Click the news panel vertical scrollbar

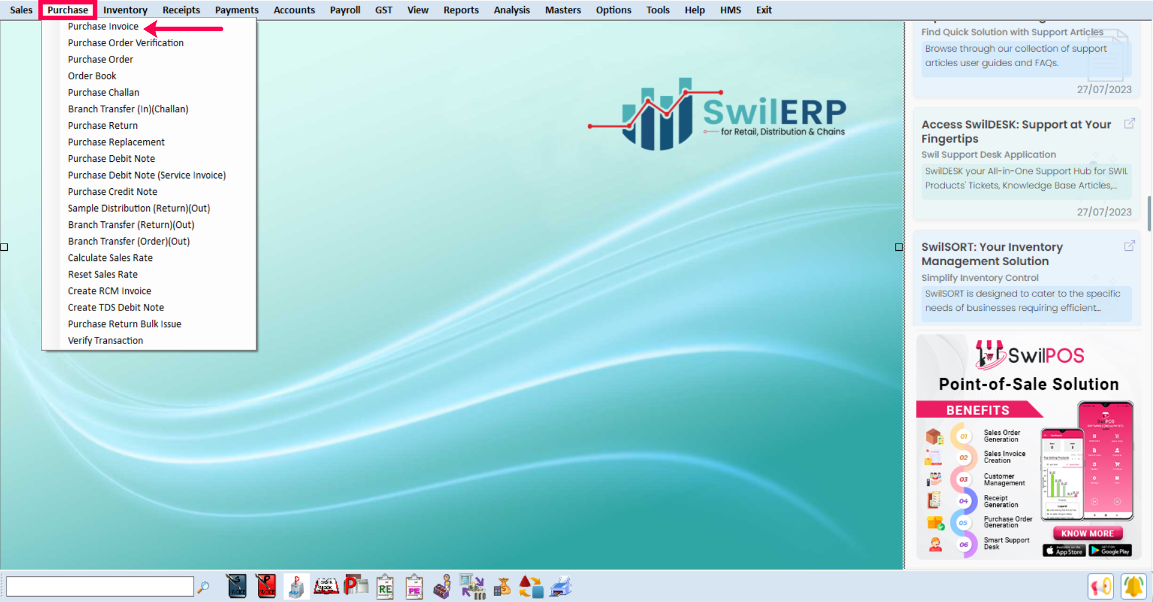click(x=1149, y=213)
